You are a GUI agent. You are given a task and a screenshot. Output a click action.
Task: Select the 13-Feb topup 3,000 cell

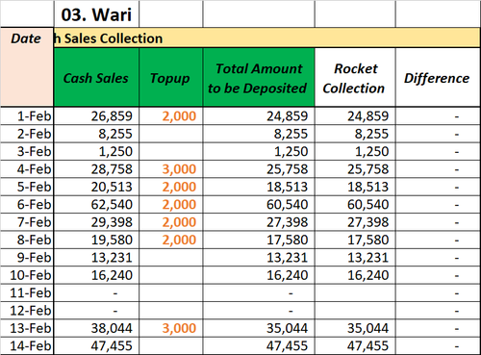171,328
